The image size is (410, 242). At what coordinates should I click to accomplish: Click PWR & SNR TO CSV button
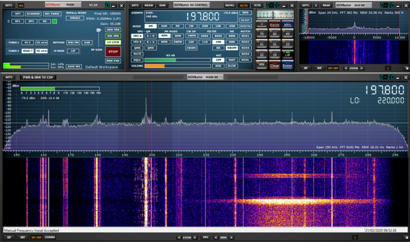[x=38, y=77]
